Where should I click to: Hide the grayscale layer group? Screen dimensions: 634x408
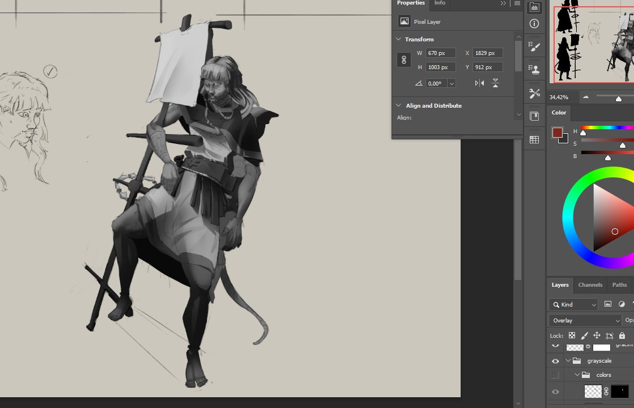coord(555,360)
